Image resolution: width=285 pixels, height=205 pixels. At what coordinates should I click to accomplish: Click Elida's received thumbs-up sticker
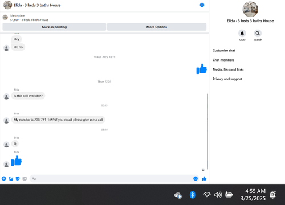17,161
